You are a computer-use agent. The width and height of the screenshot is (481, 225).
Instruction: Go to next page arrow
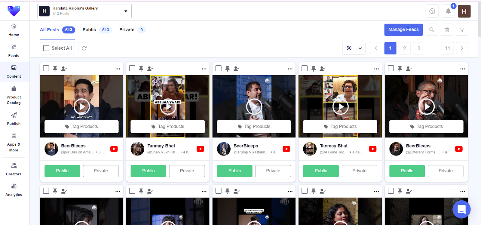[x=462, y=48]
